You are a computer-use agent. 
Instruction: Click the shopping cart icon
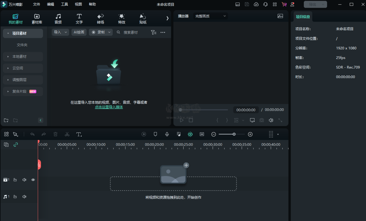[x=284, y=4]
